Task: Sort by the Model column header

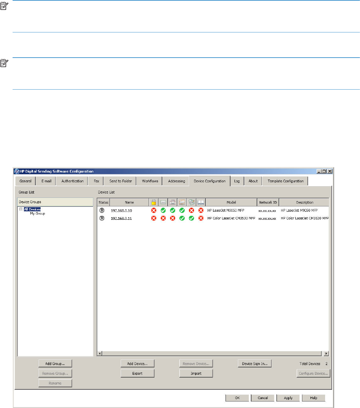Action: click(231, 202)
